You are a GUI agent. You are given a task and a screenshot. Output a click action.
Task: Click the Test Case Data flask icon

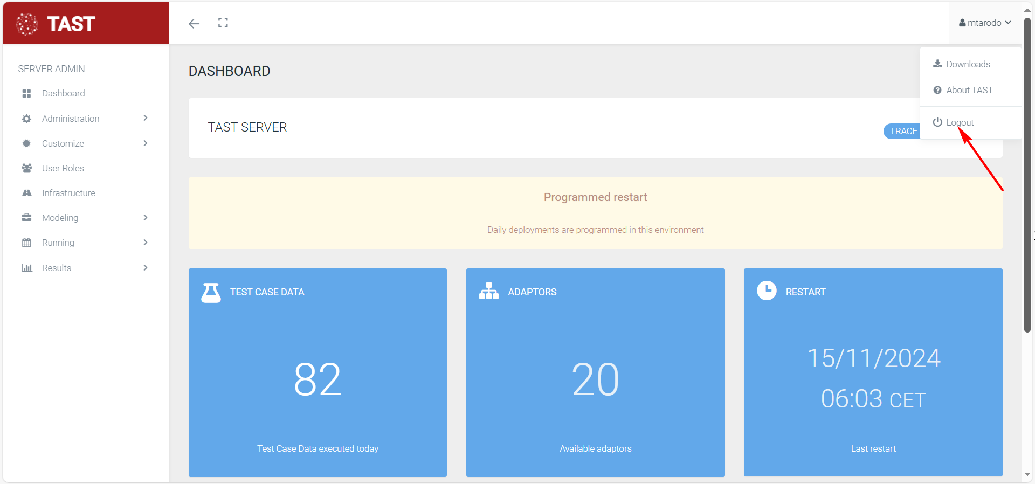(x=211, y=292)
